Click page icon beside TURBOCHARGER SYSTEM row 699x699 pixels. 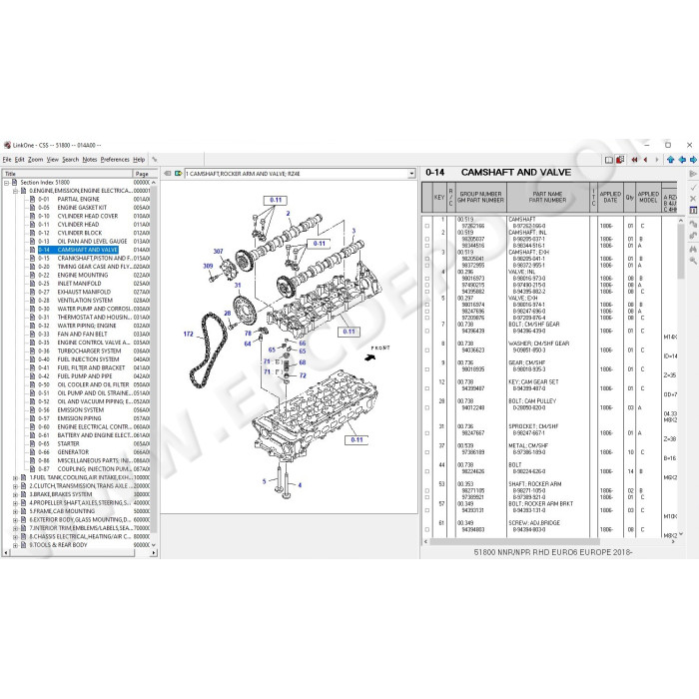coord(32,350)
